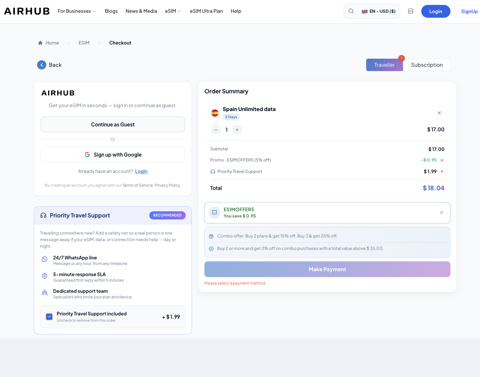This screenshot has height=377, width=480.
Task: Open the store icon in header
Action: pos(410,11)
